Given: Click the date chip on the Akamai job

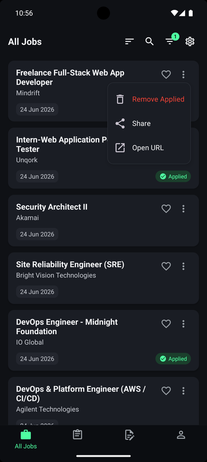Looking at the screenshot, I should point(37,234).
